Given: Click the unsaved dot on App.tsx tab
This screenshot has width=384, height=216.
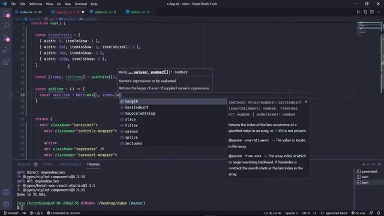Looking at the screenshot, I should click(x=83, y=12).
